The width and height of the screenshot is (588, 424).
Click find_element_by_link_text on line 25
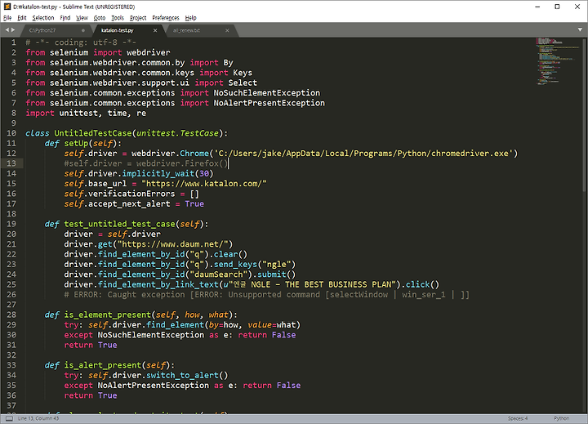(158, 285)
